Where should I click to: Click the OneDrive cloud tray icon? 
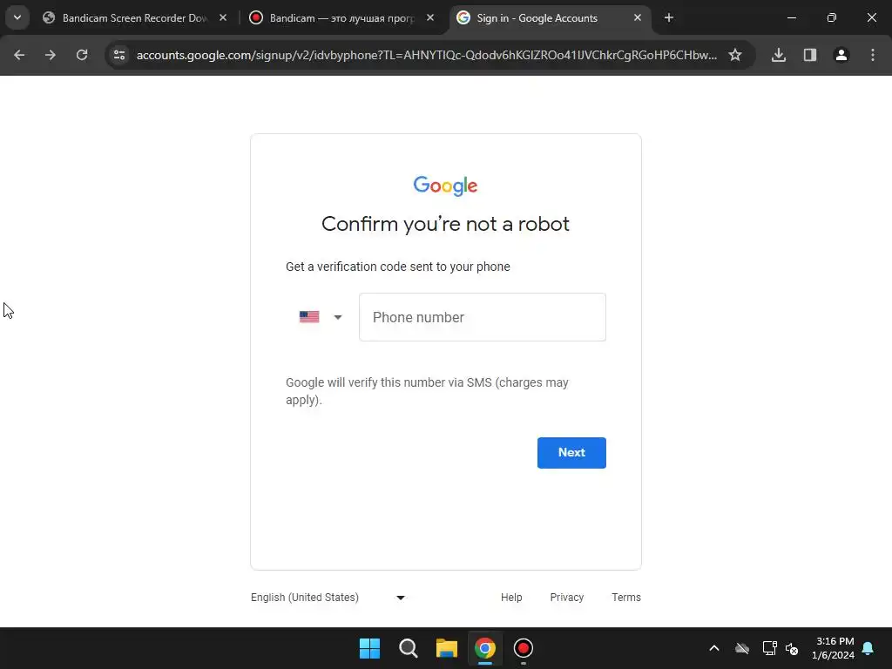tap(742, 648)
